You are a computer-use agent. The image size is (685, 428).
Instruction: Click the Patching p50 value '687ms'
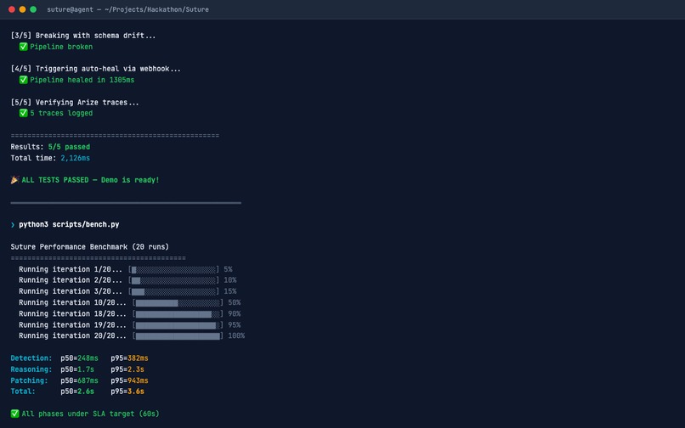(88, 380)
